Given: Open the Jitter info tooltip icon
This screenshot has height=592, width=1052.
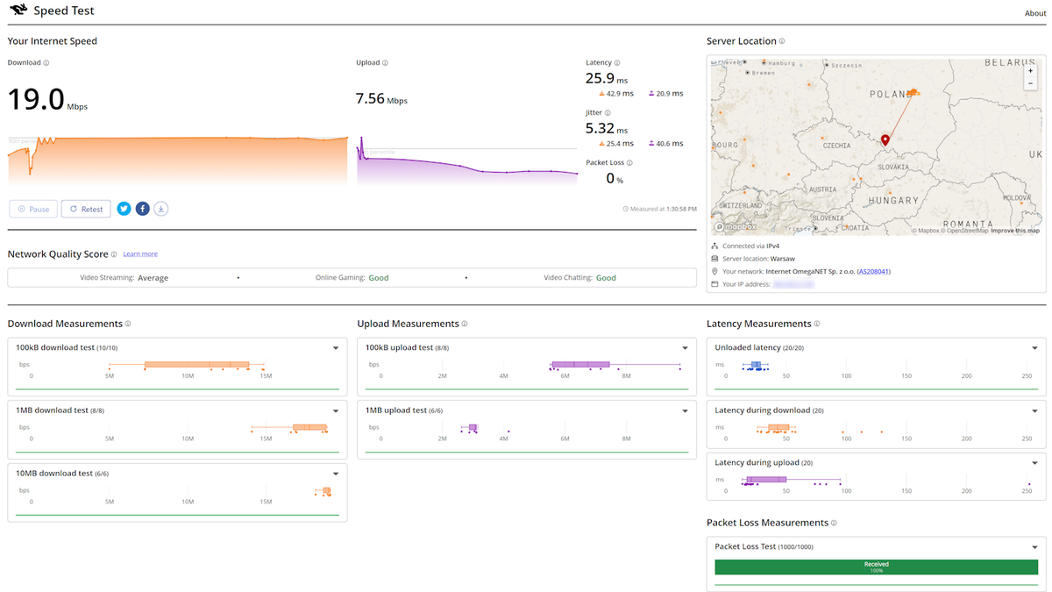Looking at the screenshot, I should pos(608,112).
